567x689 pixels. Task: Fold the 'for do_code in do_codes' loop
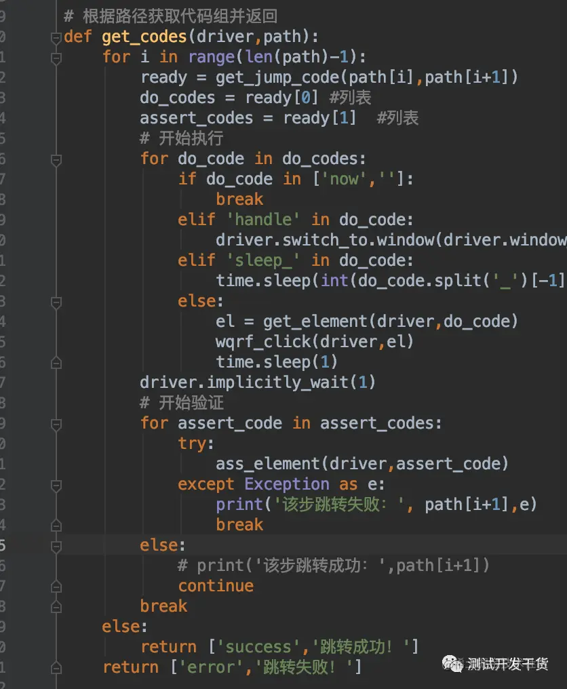(x=56, y=161)
